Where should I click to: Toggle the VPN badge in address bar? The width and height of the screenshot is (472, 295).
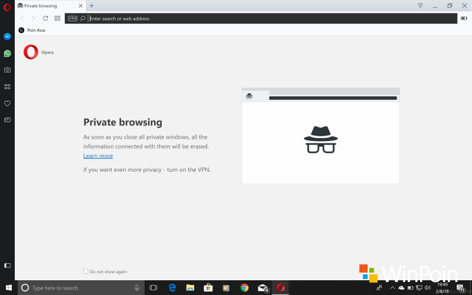tap(73, 18)
